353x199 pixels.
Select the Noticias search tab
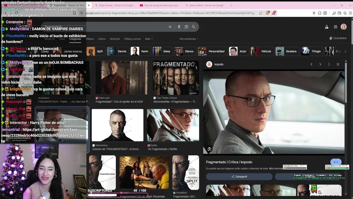pyautogui.click(x=115, y=39)
